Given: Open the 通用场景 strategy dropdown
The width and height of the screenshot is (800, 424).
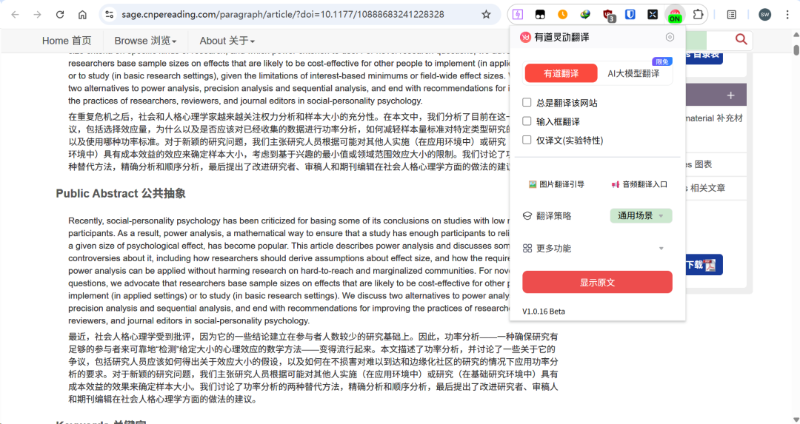Looking at the screenshot, I should (641, 215).
